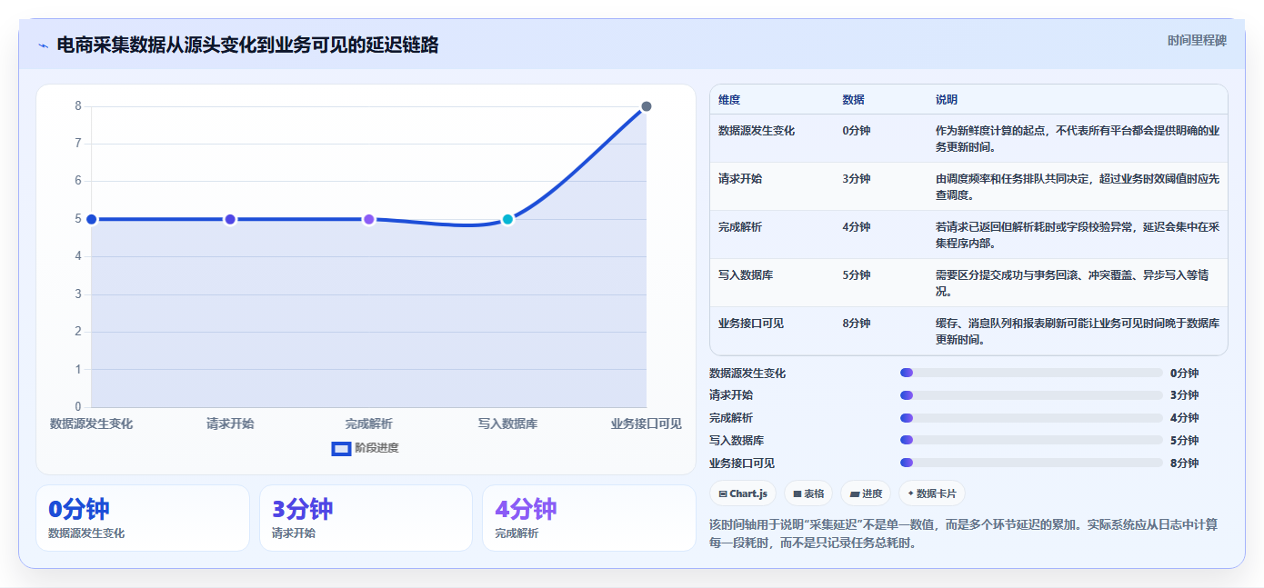Image resolution: width=1264 pixels, height=588 pixels.
Task: Click the 数据源发生变化 x-axis label
Action: 91,424
